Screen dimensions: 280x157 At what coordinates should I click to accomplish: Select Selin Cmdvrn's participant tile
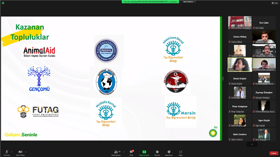coord(240,135)
